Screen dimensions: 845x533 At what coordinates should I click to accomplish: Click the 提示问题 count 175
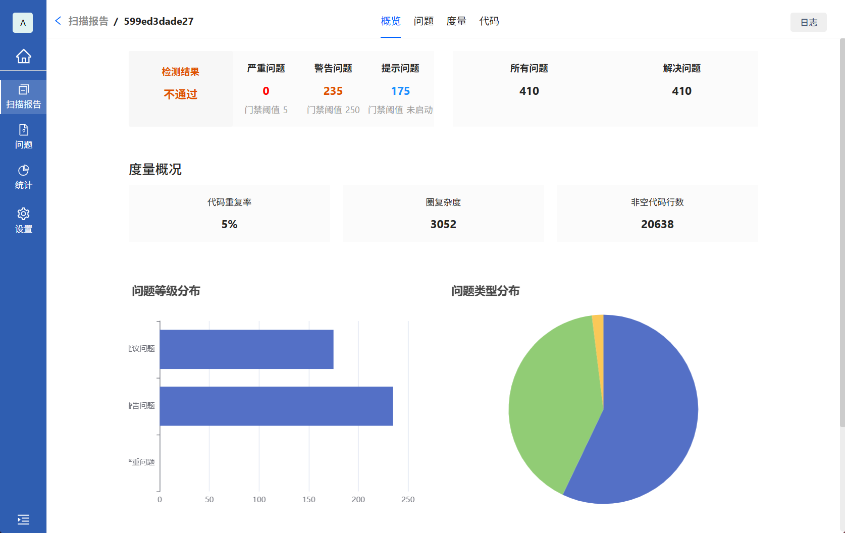click(400, 91)
